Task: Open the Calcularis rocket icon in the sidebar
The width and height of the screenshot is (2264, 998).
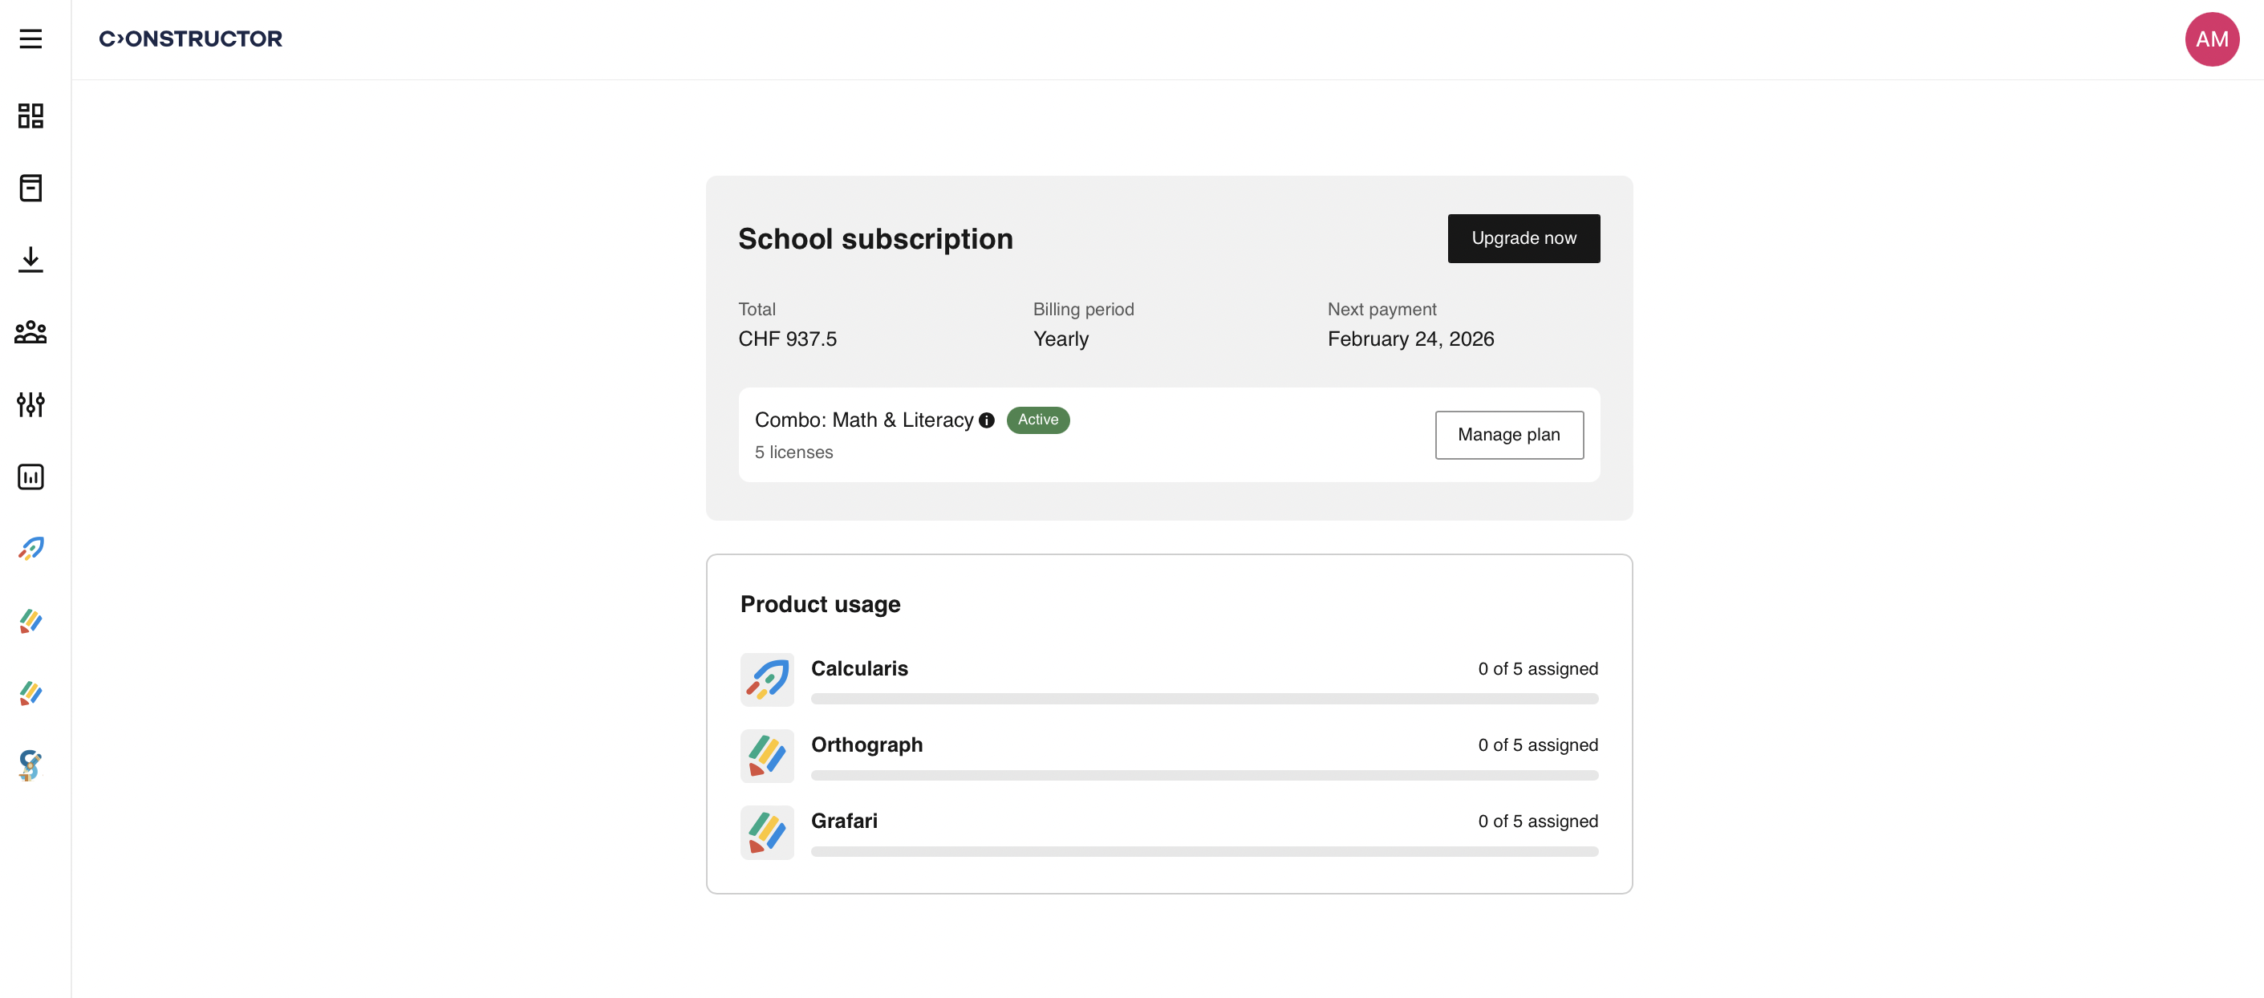Action: [30, 549]
